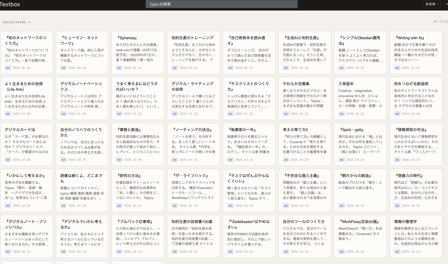Open the 『いかにして考えるか』 card

tap(27, 191)
